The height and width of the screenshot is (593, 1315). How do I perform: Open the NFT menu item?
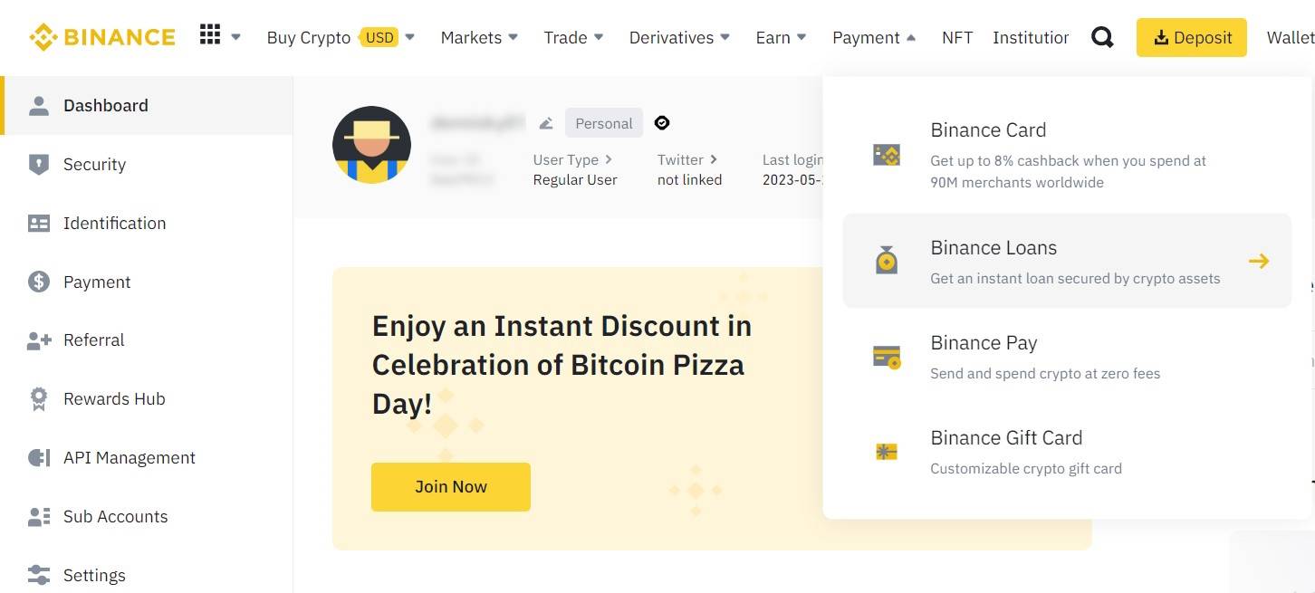957,37
